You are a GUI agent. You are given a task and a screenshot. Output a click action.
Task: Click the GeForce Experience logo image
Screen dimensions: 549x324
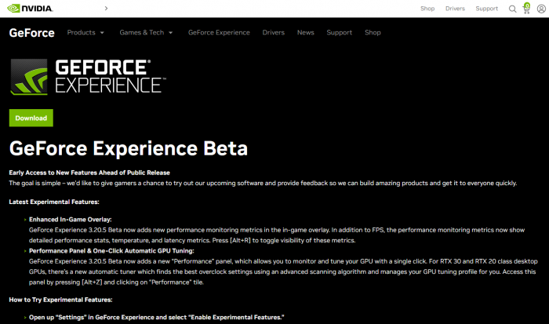click(x=88, y=77)
